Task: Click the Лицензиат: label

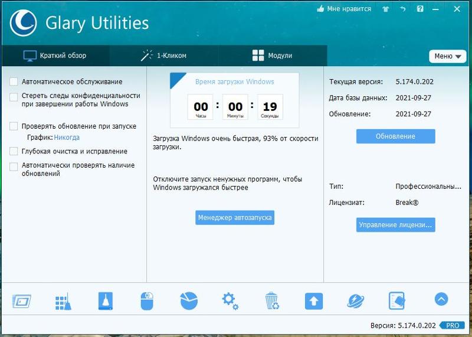Action: [x=346, y=202]
